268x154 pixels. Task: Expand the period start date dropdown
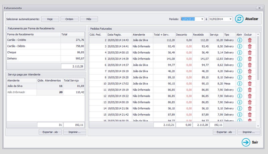click(202, 19)
